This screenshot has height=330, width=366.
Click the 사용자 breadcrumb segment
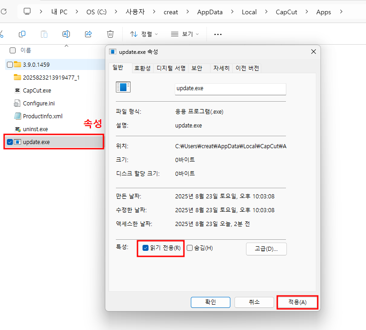coord(135,12)
